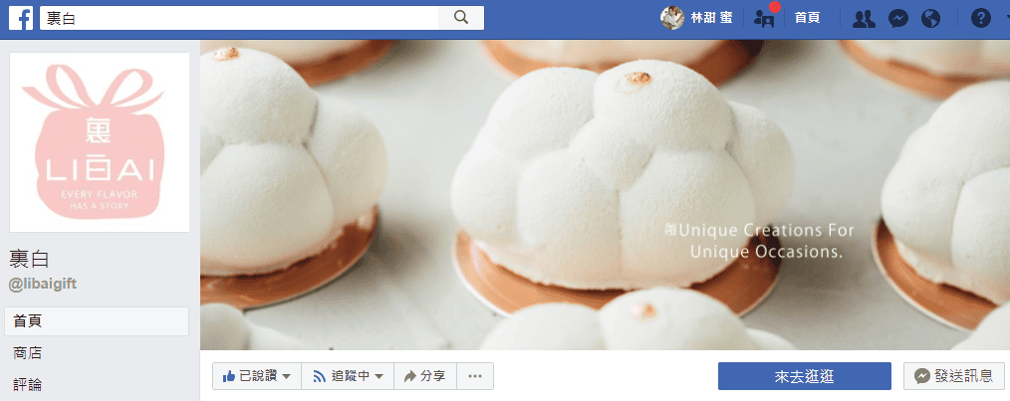This screenshot has width=1010, height=401.
Task: Click the search field containing 裏白
Action: (x=239, y=18)
